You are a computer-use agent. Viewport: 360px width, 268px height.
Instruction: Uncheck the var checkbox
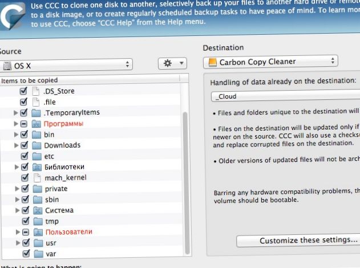tap(26, 254)
